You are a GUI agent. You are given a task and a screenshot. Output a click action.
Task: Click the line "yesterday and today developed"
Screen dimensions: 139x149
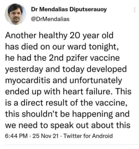click(66, 69)
